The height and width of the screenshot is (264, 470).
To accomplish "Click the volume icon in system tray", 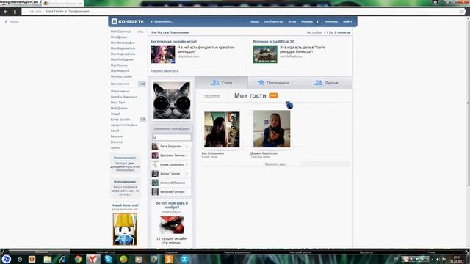I will click(438, 259).
